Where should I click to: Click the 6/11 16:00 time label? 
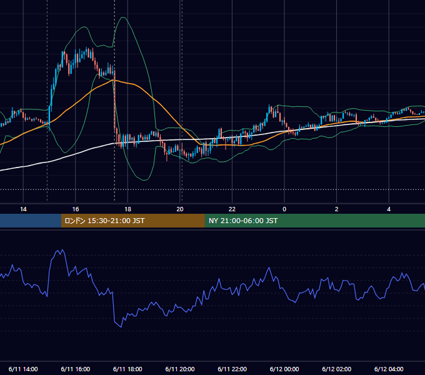(76, 369)
